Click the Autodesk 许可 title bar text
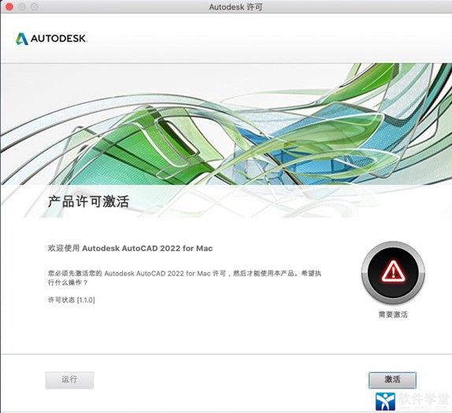 pyautogui.click(x=235, y=7)
